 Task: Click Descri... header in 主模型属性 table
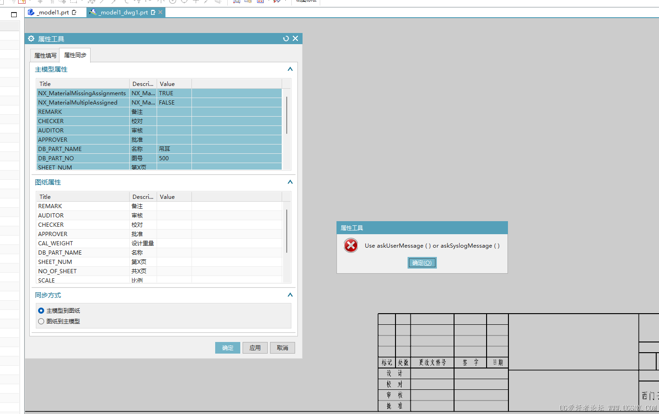[143, 84]
